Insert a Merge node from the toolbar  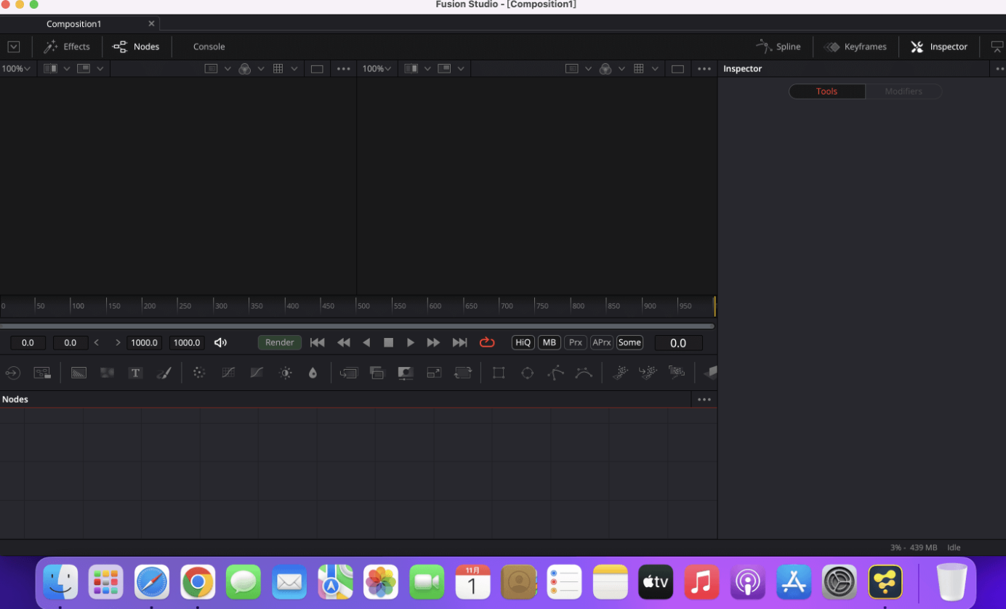point(348,373)
